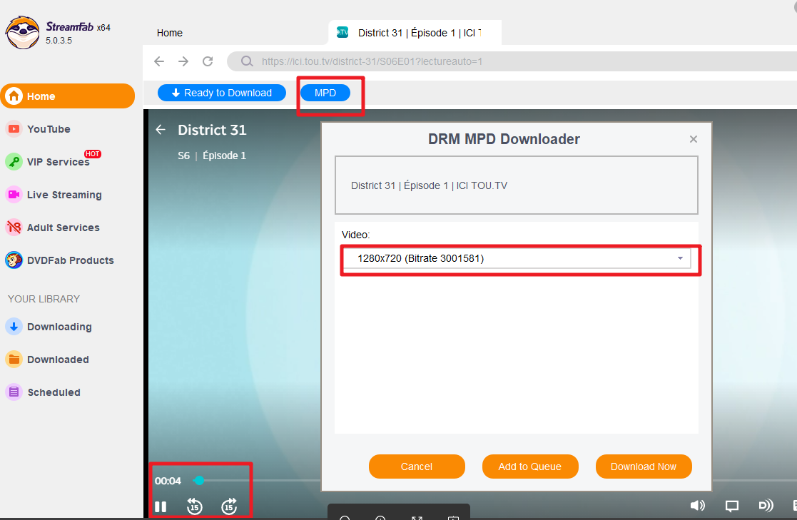This screenshot has height=520, width=797.
Task: Expand the Video resolution dropdown
Action: [517, 258]
